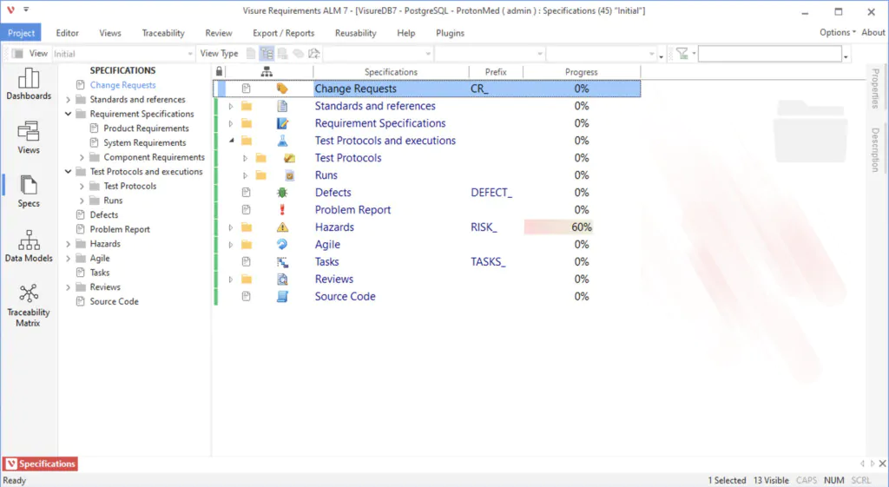This screenshot has height=487, width=889.
Task: Open the Options dropdown menu
Action: coord(838,32)
